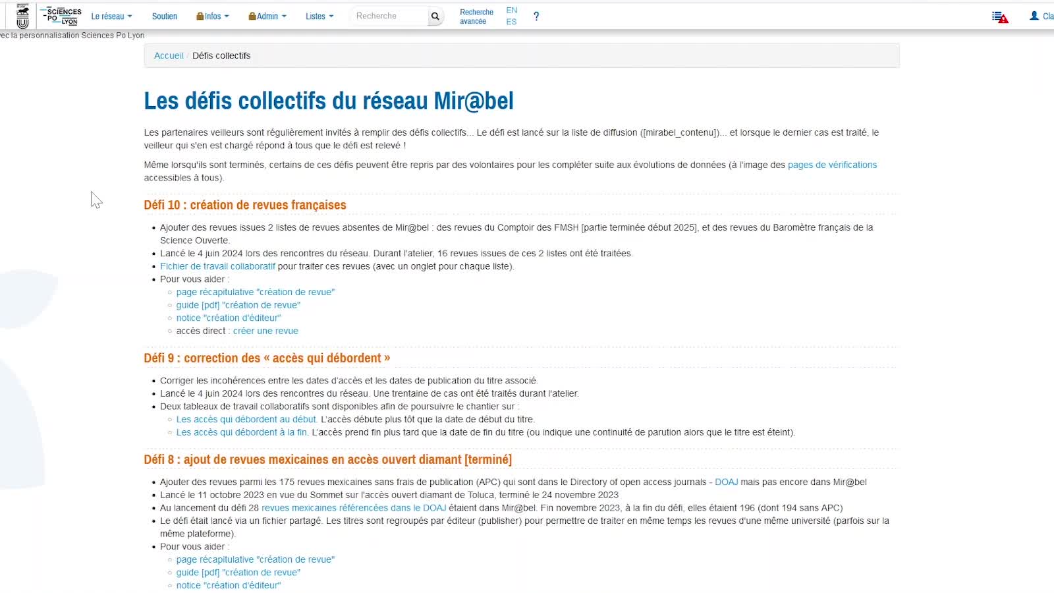This screenshot has height=593, width=1054.
Task: Open the help question mark icon
Action: [536, 16]
